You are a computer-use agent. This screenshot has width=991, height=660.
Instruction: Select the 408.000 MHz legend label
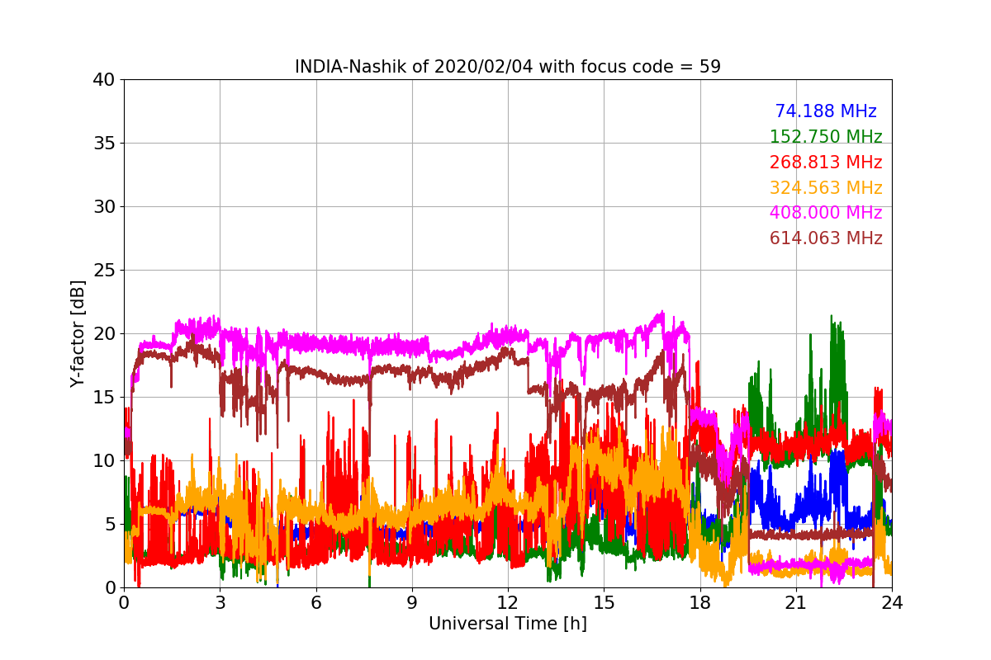pyautogui.click(x=826, y=213)
